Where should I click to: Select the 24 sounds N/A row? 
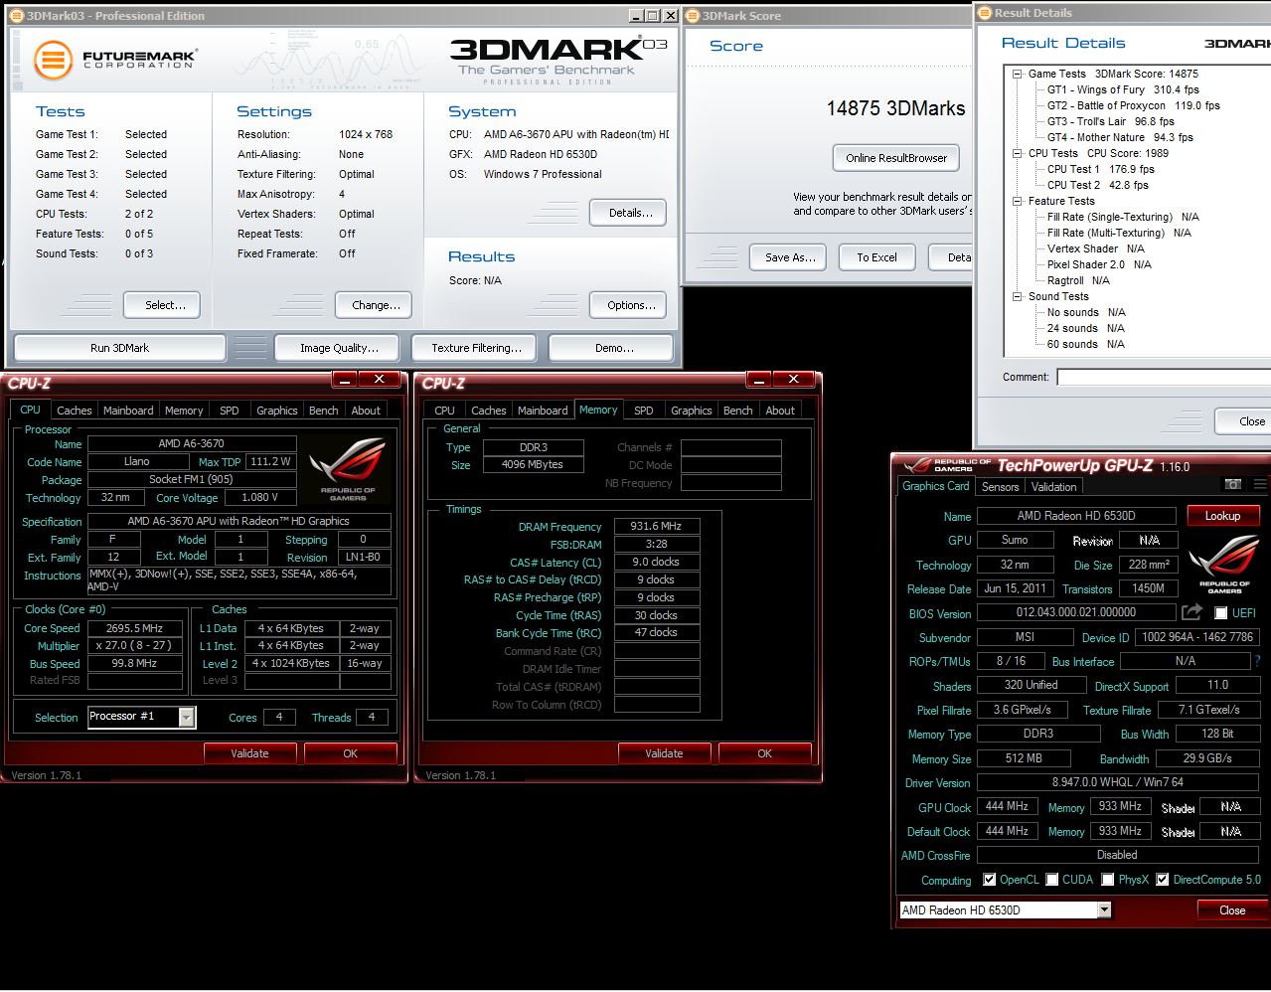[x=1085, y=328]
